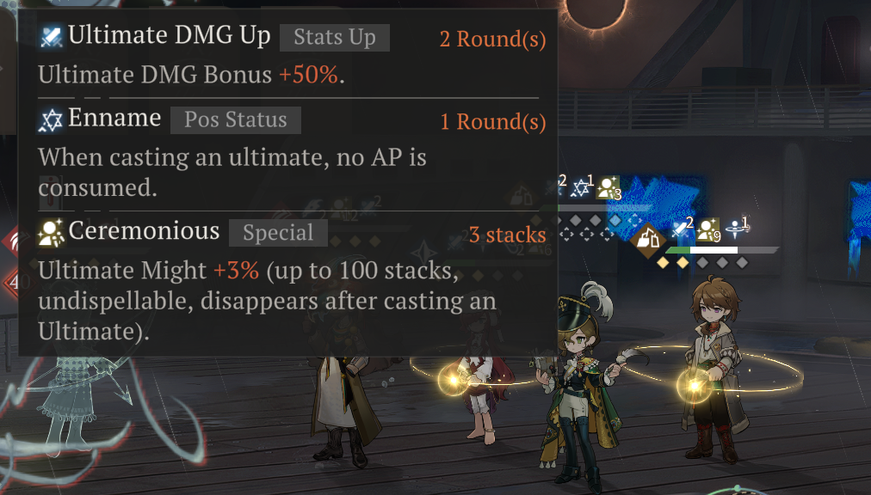Click the Ultimate DMG Up sword icon in tooltip

[x=52, y=37]
